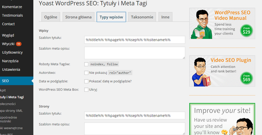
Task: Click the Wpisy Szablon meta opisu textarea
Action: click(x=135, y=53)
